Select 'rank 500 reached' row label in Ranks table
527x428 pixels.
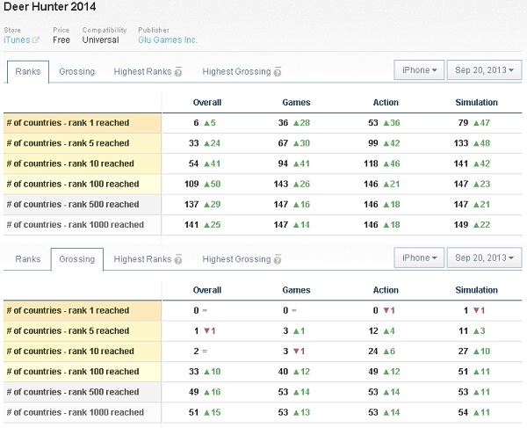tap(83, 204)
